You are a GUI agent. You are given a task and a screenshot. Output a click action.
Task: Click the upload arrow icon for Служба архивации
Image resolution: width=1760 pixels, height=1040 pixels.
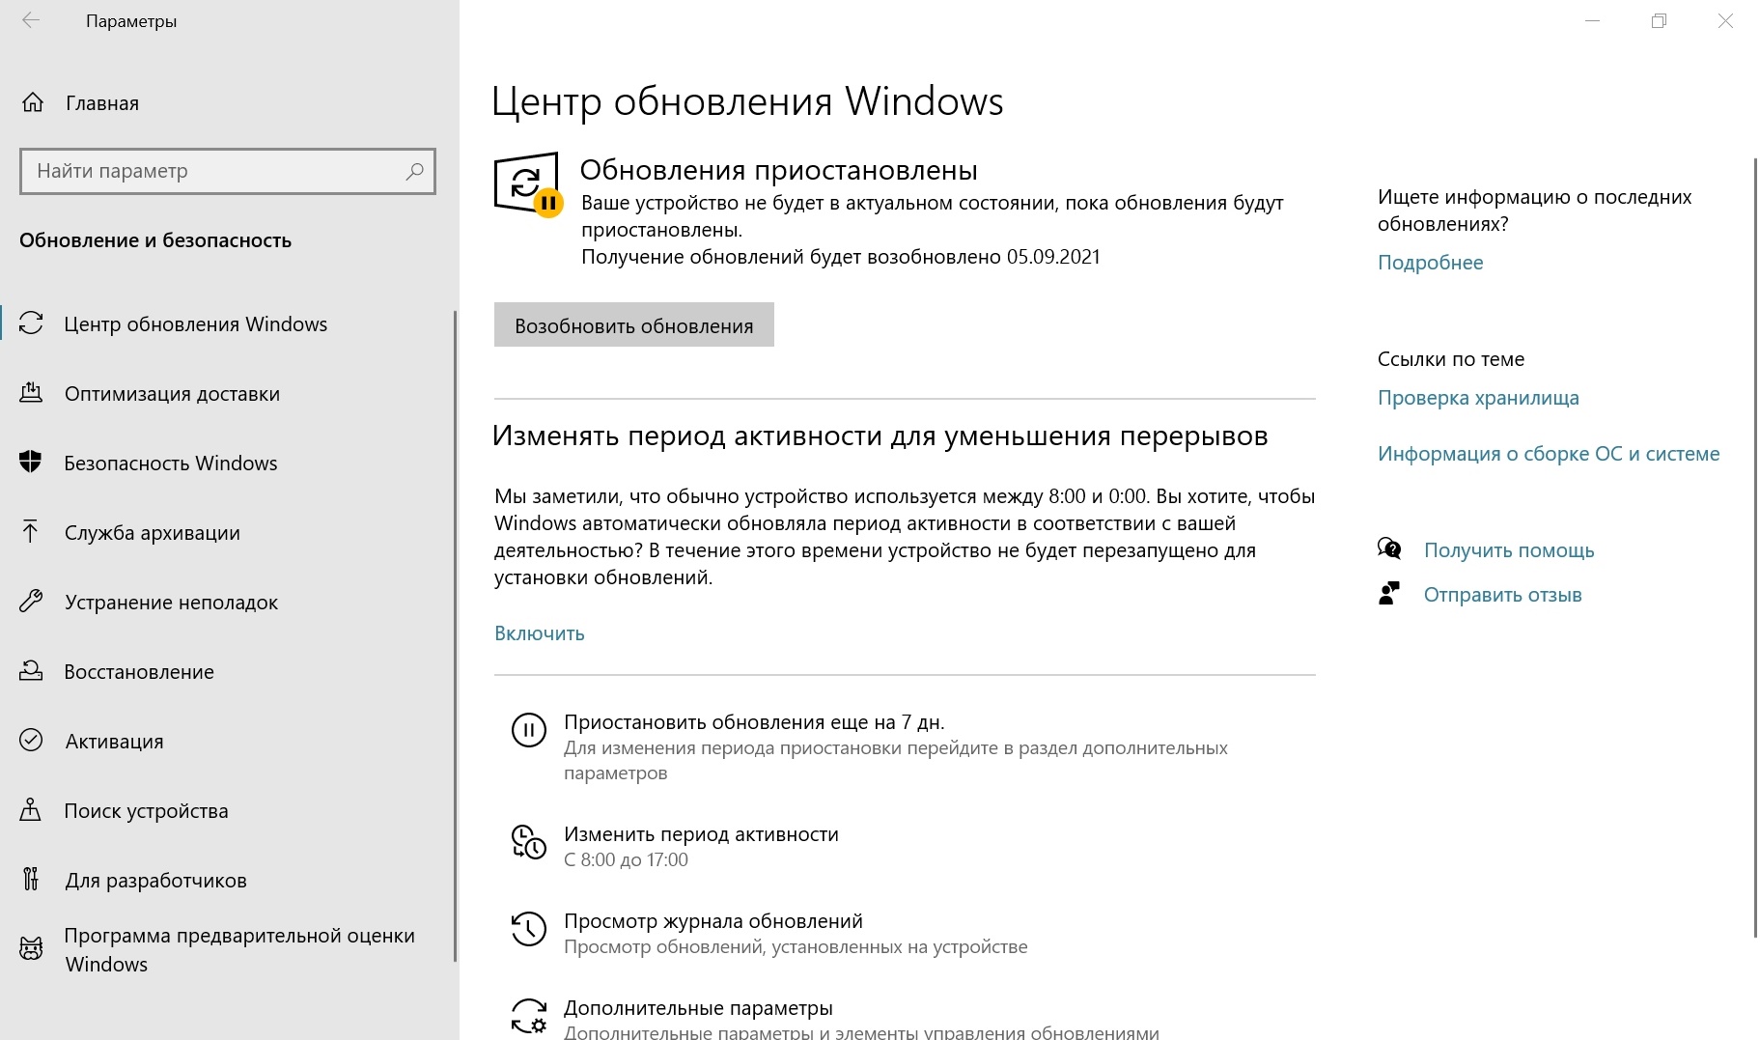31,532
